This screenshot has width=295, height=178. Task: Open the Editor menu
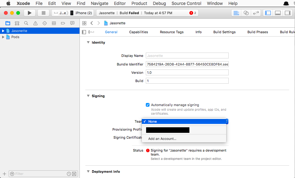tap(120, 3)
